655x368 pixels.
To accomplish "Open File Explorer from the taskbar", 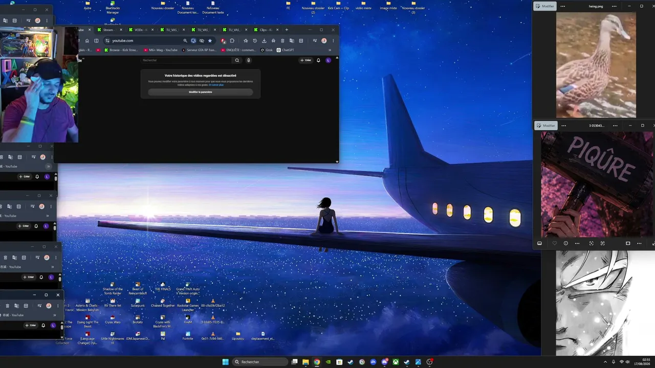I will (x=305, y=362).
